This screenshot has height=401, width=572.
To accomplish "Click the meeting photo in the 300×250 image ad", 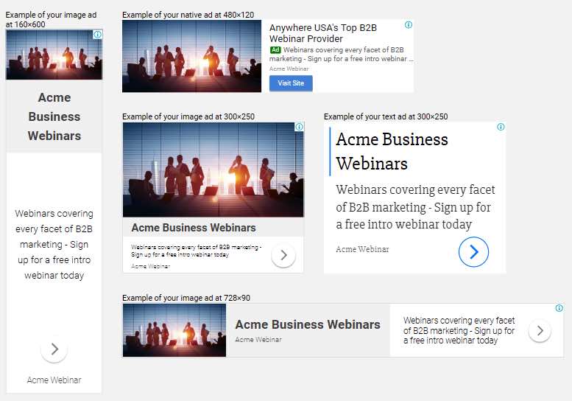I will tap(213, 170).
